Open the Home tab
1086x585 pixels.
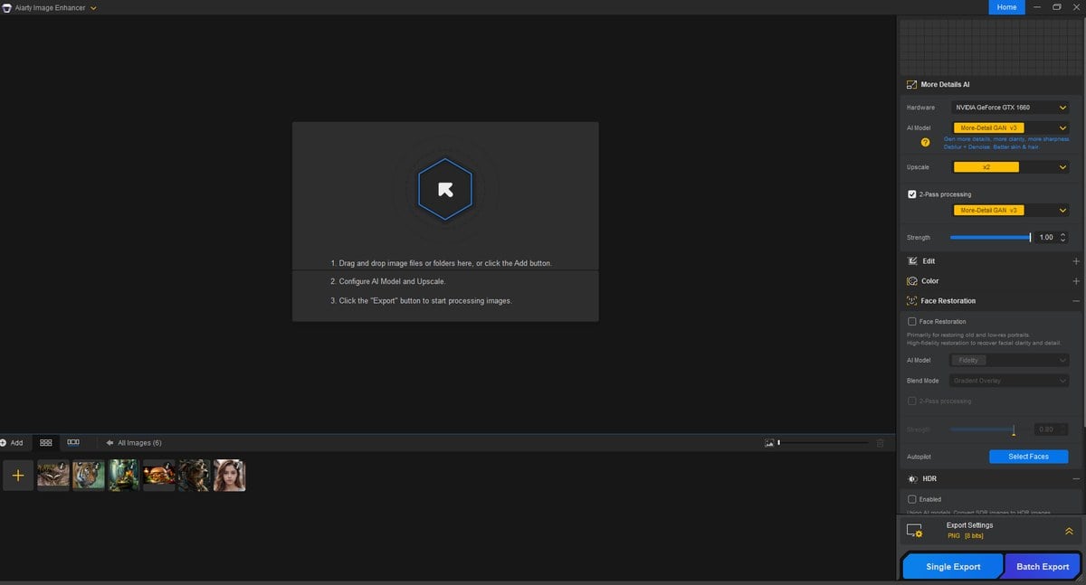click(x=1006, y=7)
